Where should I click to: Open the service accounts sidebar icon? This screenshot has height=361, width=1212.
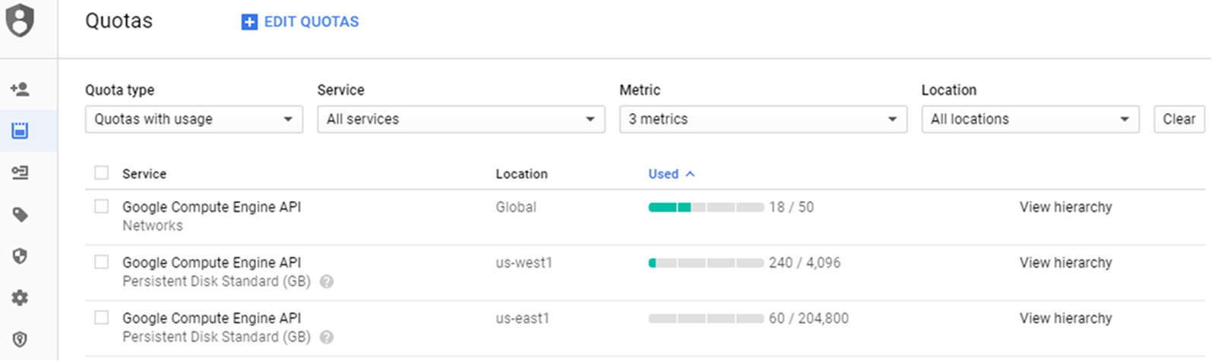pyautogui.click(x=20, y=173)
